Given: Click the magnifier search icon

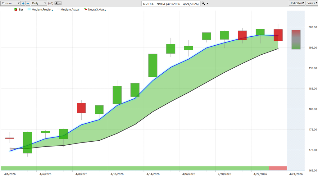Looking at the screenshot, I should click(x=203, y=3).
